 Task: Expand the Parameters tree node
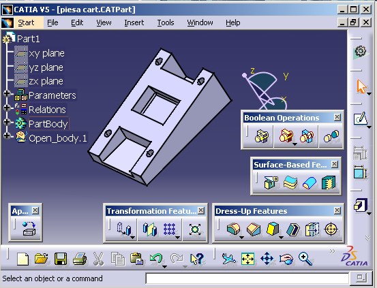(x=7, y=93)
